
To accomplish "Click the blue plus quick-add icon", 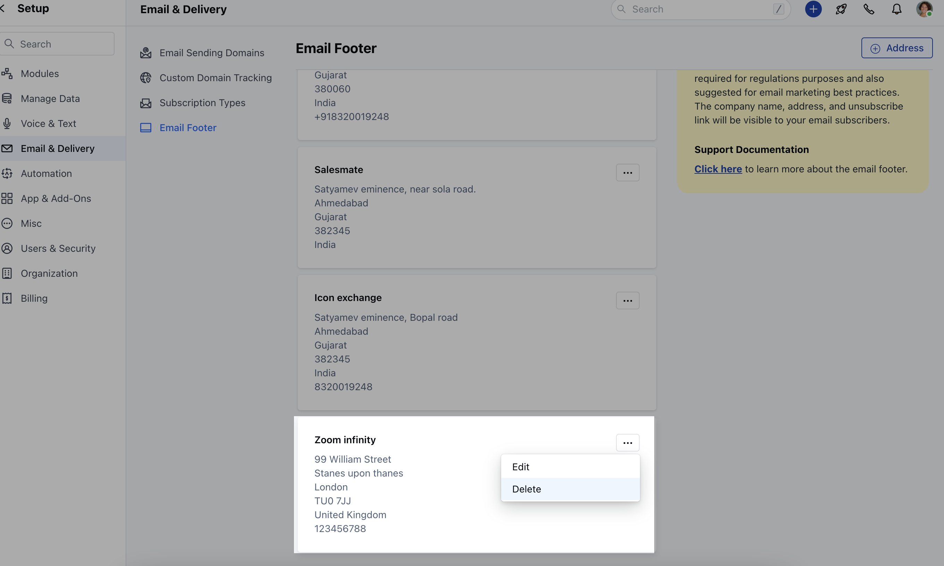I will 813,9.
